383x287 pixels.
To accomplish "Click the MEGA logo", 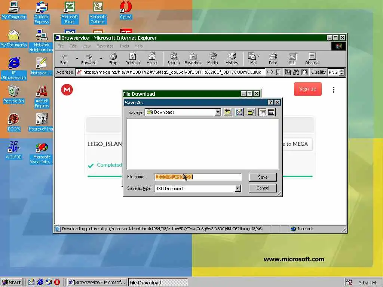I will click(67, 90).
